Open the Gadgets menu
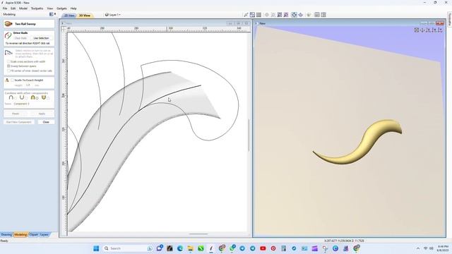The image size is (452, 254). tap(61, 8)
